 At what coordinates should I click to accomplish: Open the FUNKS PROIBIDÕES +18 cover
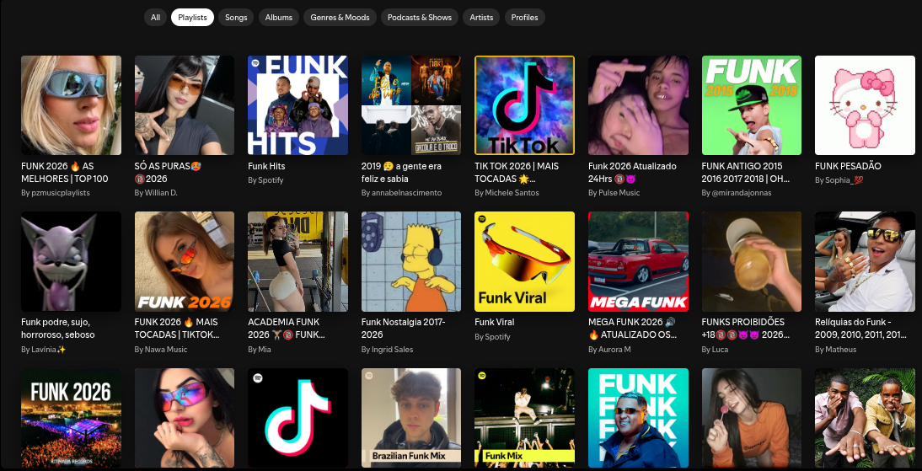point(752,262)
